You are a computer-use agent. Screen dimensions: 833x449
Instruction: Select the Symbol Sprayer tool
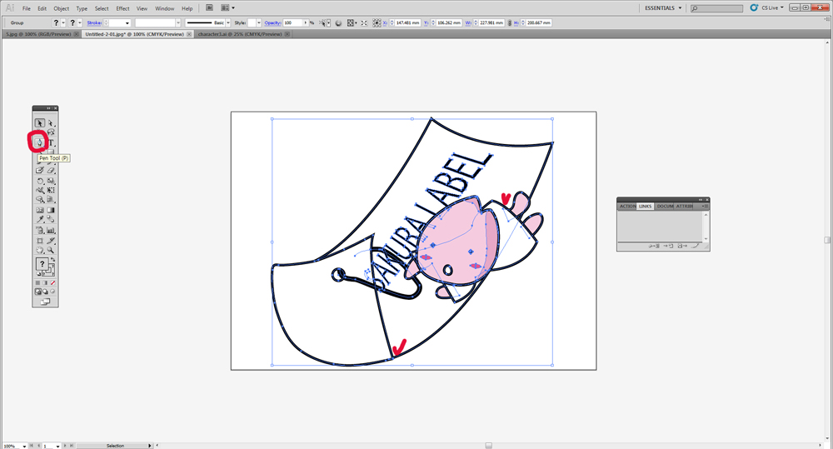[40, 230]
